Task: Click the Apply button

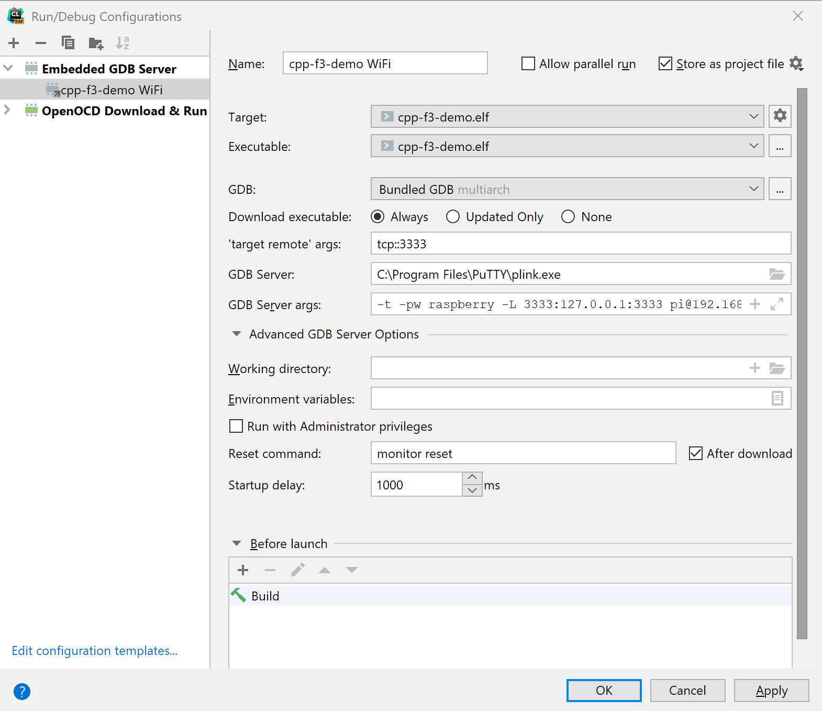Action: click(x=771, y=691)
